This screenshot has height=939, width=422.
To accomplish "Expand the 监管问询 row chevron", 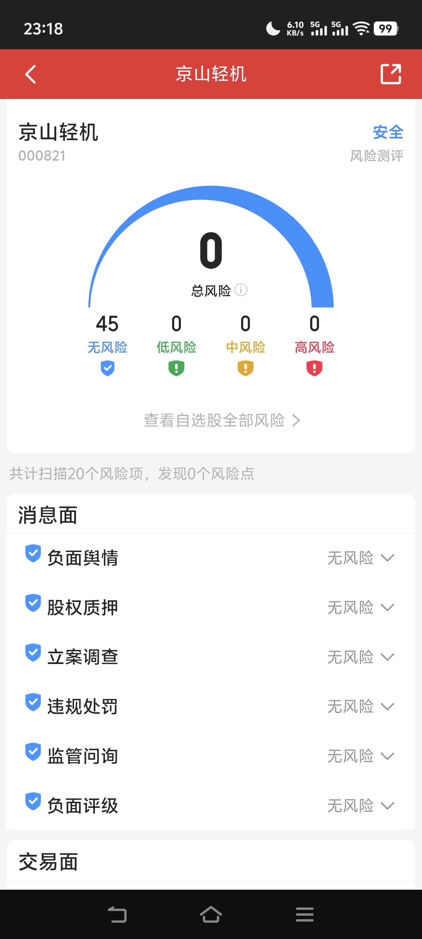I will pos(387,756).
